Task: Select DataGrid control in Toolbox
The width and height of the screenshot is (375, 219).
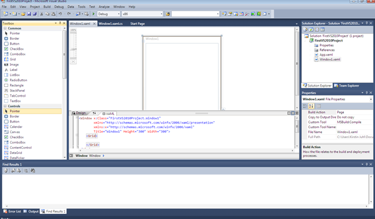Action: pos(16,153)
